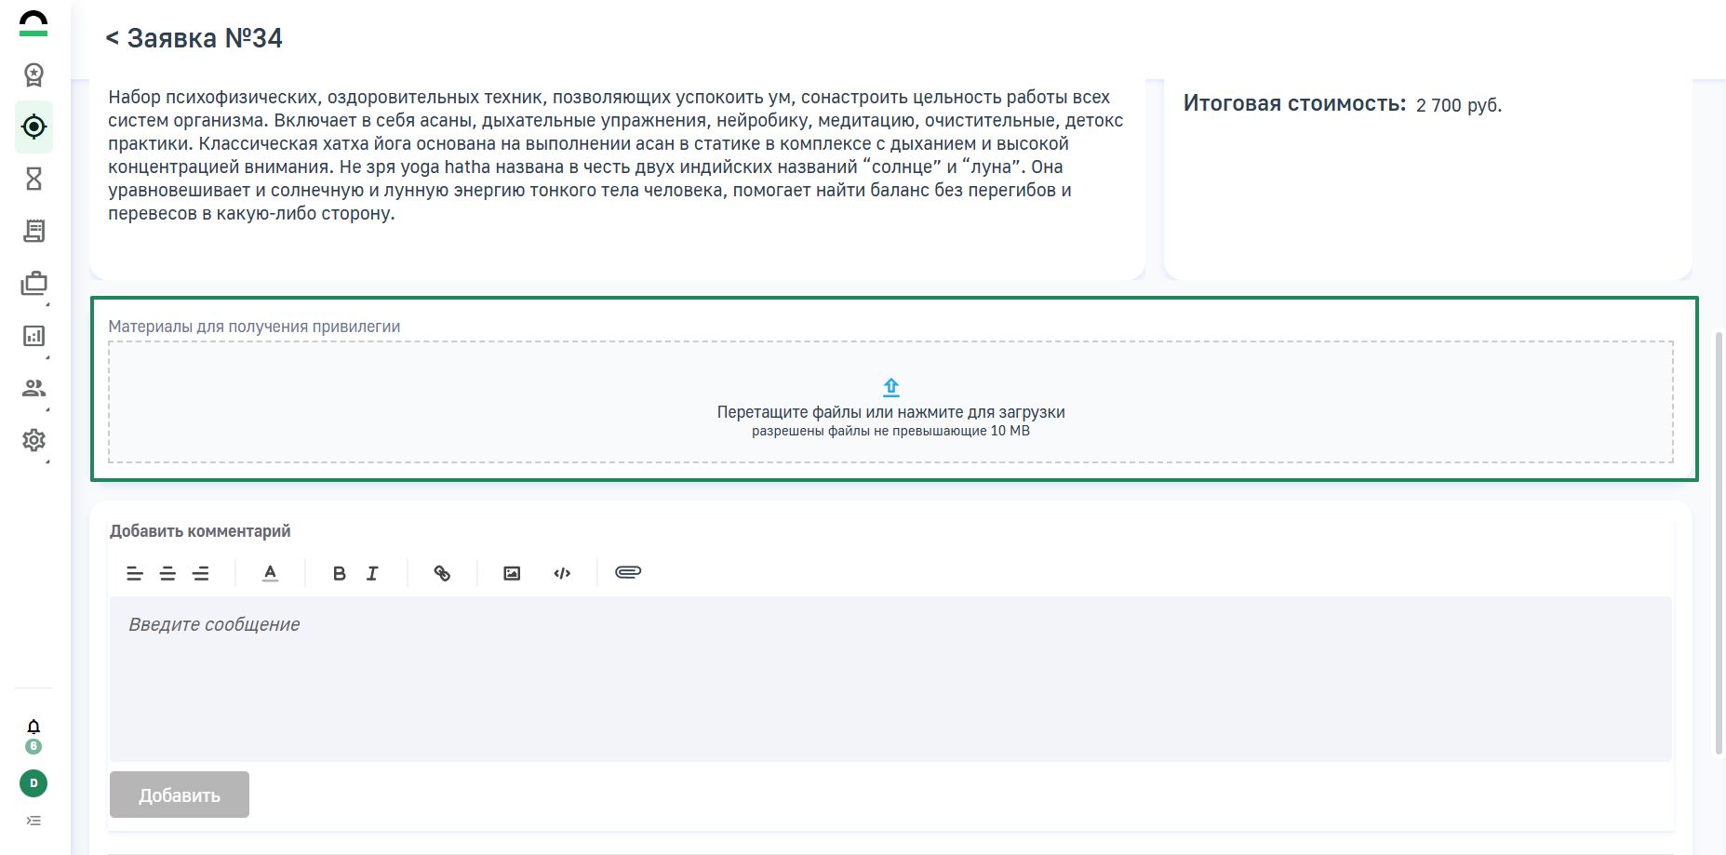Open the notifications bell
The width and height of the screenshot is (1726, 855).
point(33,727)
